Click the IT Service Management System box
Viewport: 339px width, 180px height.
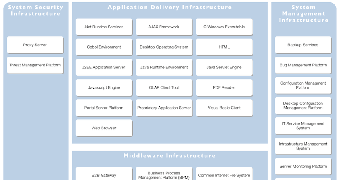coord(303,126)
